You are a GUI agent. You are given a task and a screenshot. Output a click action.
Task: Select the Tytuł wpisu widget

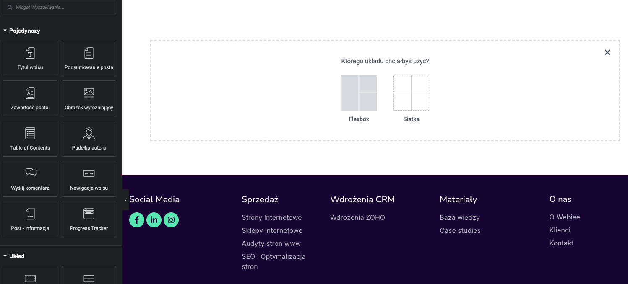click(x=30, y=58)
